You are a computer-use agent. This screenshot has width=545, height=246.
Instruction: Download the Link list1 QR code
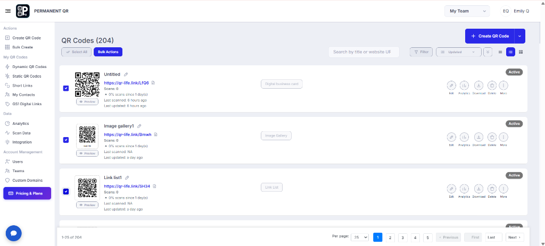[x=478, y=189]
